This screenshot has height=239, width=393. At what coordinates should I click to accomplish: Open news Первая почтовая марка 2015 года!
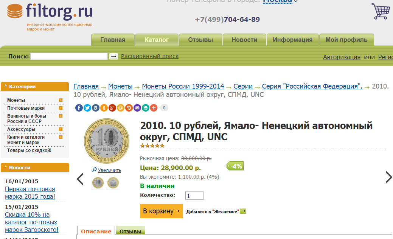[x=30, y=193]
